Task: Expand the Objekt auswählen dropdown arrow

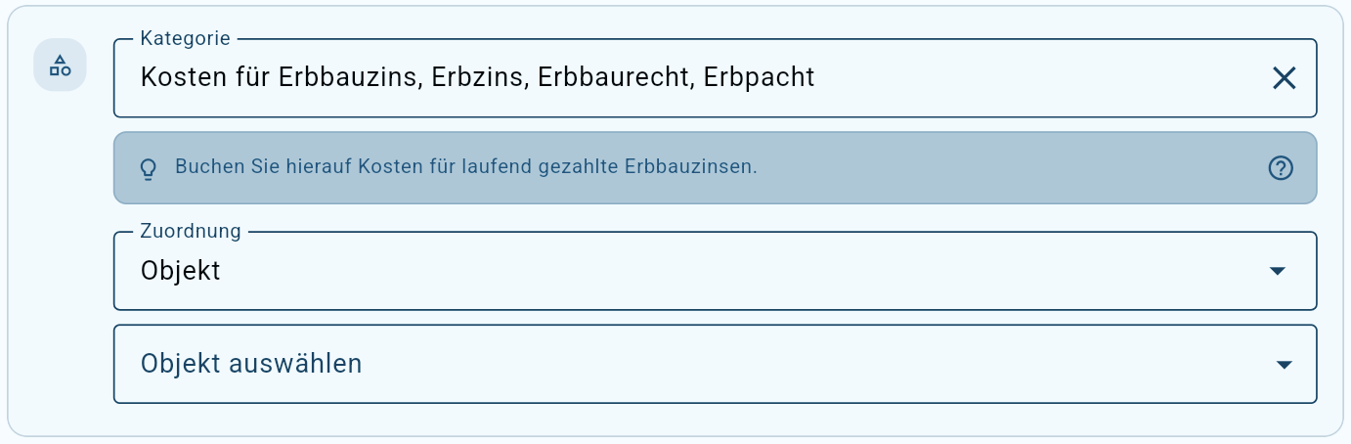Action: tap(1285, 365)
